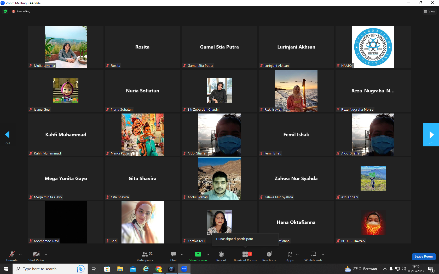Click Lurinjani Akhsan name tile
The image size is (439, 274).
[x=296, y=47]
